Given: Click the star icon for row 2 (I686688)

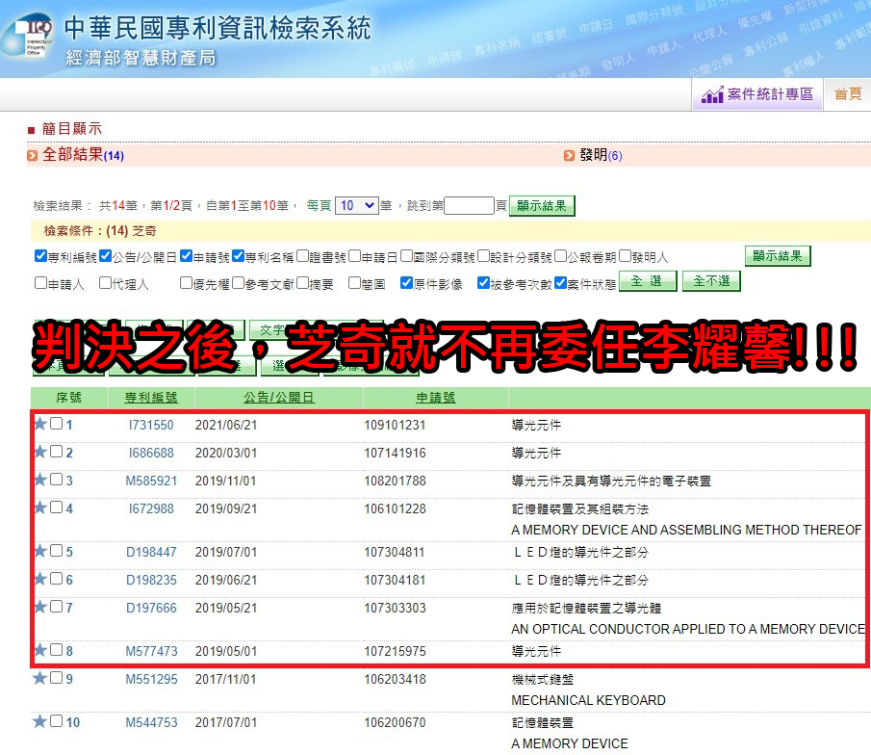Looking at the screenshot, I should coord(40,452).
